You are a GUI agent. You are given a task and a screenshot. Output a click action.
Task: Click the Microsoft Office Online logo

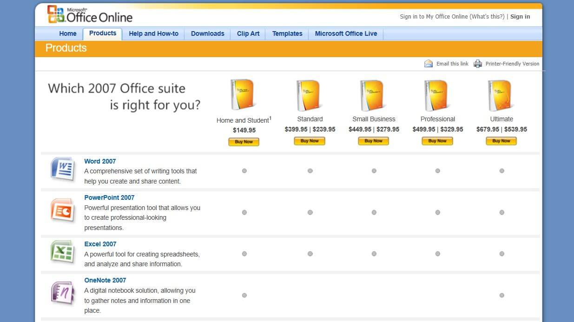pyautogui.click(x=88, y=15)
